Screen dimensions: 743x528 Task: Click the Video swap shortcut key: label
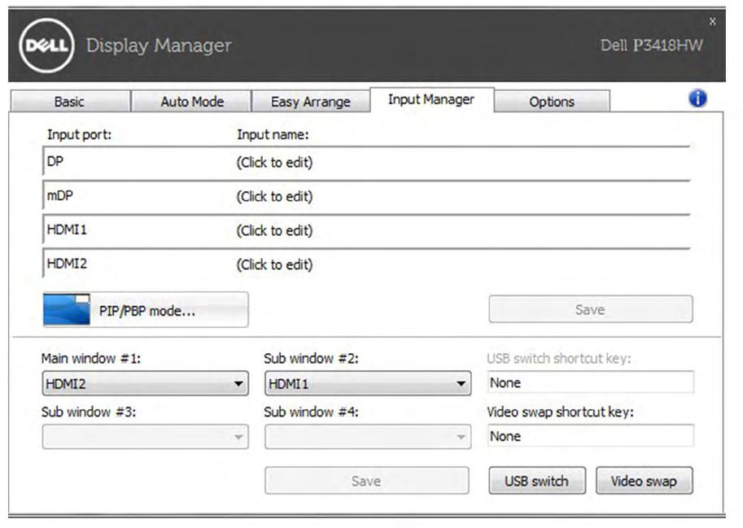point(560,412)
